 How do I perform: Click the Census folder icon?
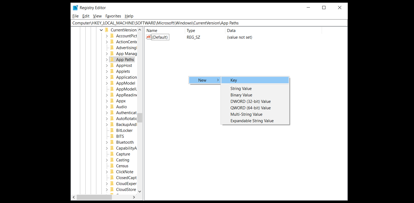click(x=112, y=166)
